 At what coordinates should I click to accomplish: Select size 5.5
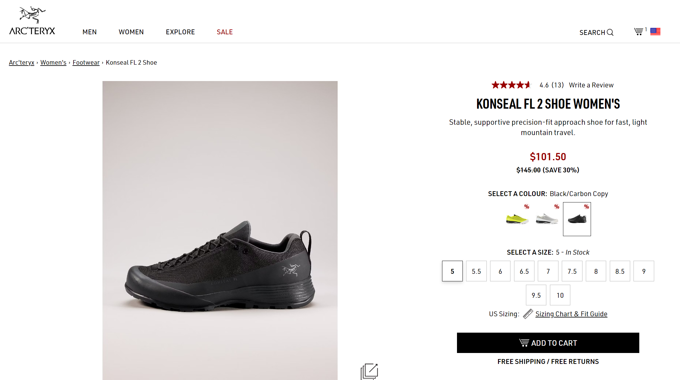476,271
